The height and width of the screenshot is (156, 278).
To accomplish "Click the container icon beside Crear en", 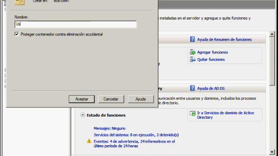I will (x=19, y=2).
